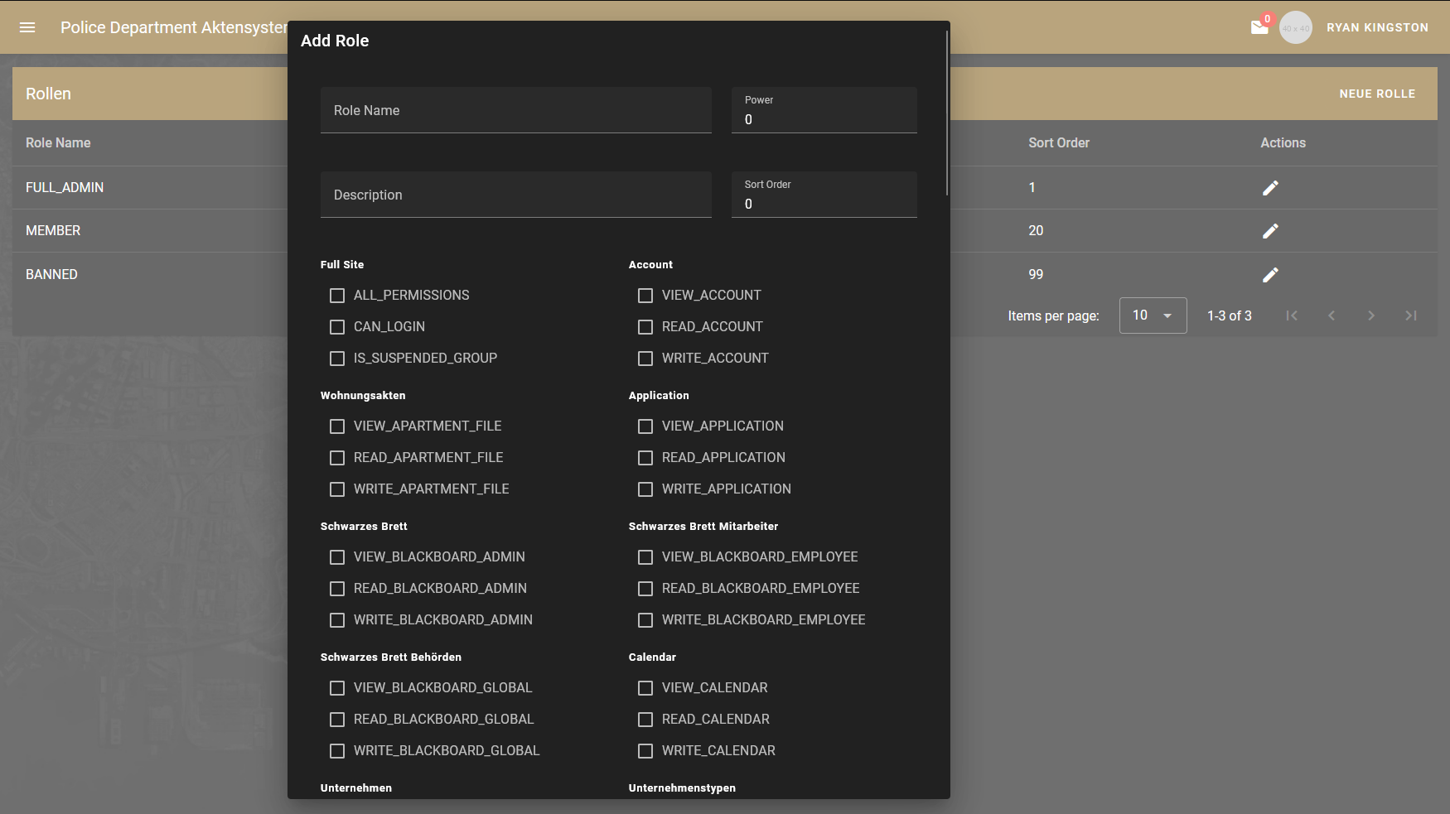Check READ_BLACKBOARD_EMPLOYEE permission

(x=645, y=589)
